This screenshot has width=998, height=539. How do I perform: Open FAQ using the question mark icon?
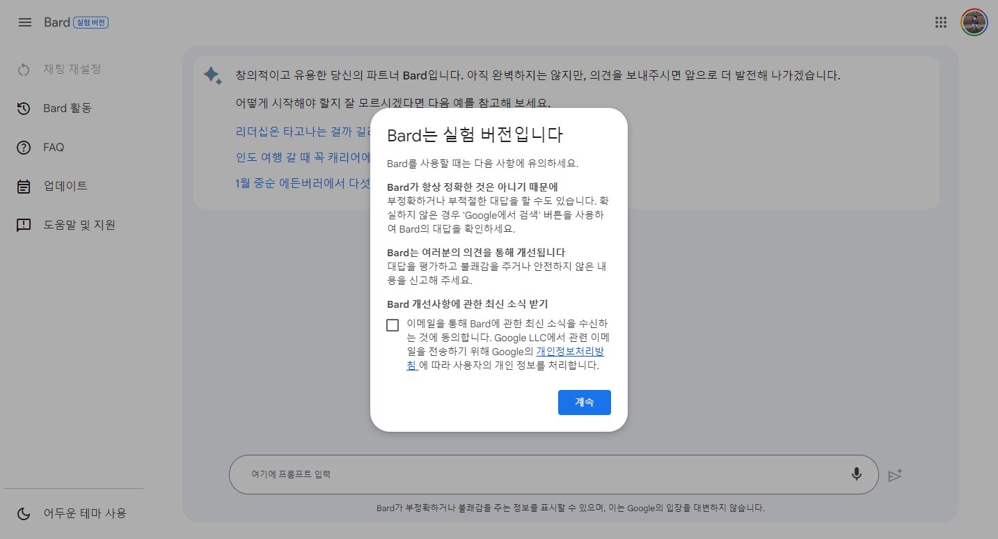coord(24,147)
